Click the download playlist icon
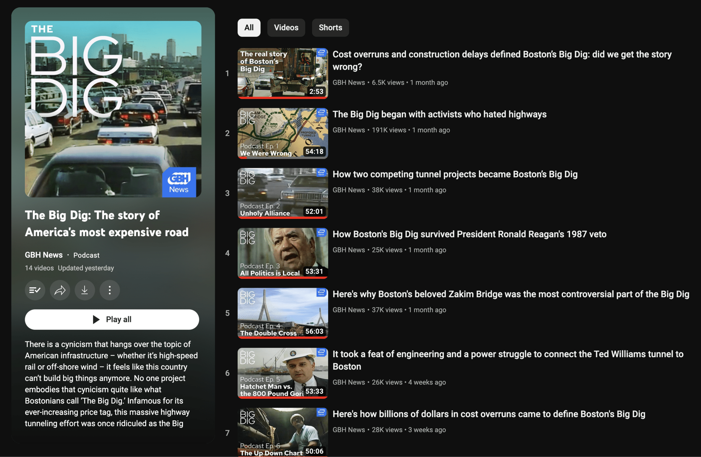Image resolution: width=701 pixels, height=457 pixels. click(85, 290)
